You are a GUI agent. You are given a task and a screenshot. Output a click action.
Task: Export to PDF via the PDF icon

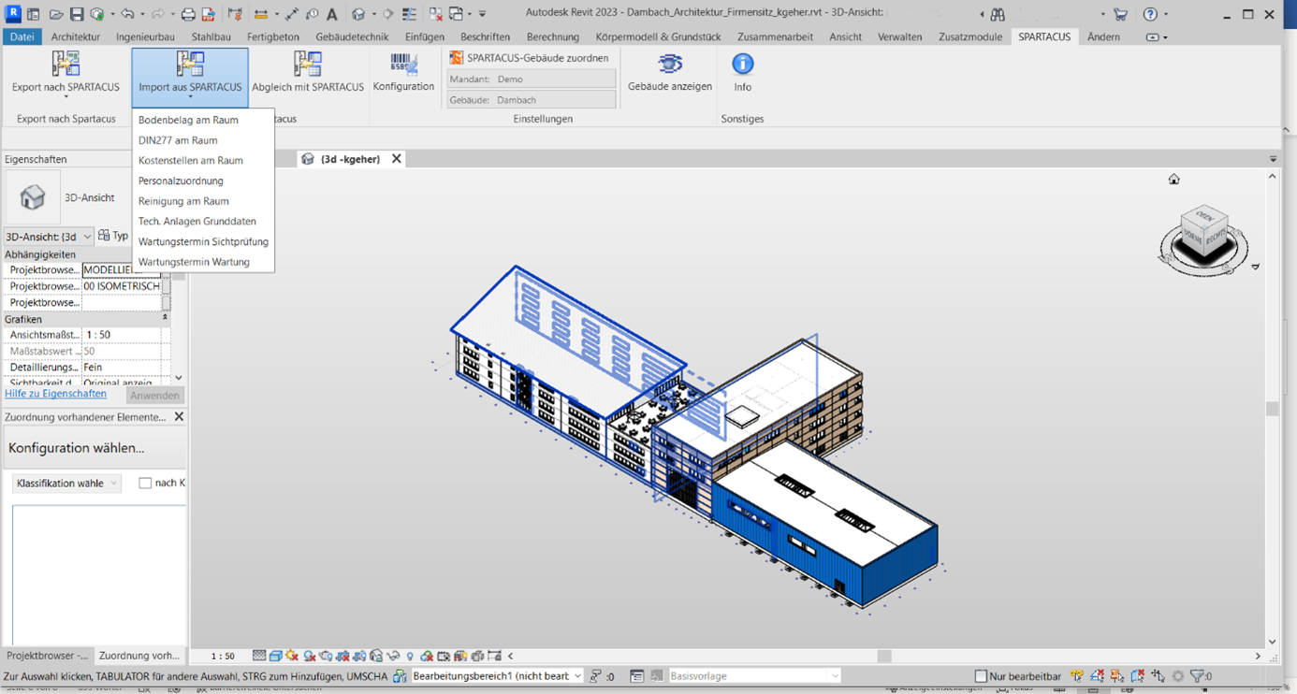(x=209, y=14)
